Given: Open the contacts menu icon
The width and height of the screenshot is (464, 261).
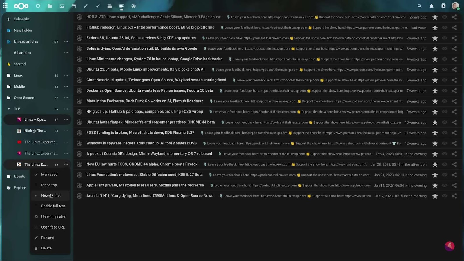Looking at the screenshot, I should tap(443, 6).
